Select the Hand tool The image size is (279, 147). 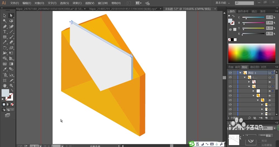pyautogui.click(x=5, y=86)
